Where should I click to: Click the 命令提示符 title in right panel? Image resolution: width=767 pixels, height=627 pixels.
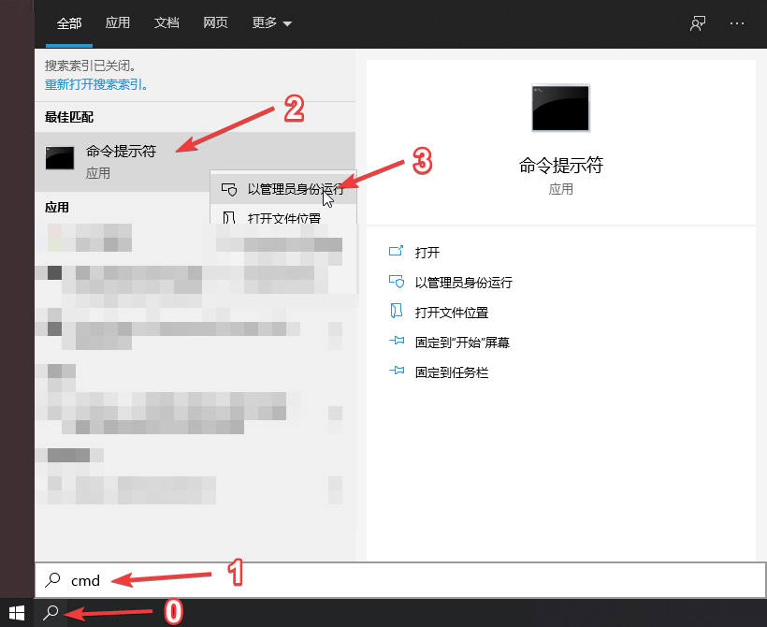[560, 166]
